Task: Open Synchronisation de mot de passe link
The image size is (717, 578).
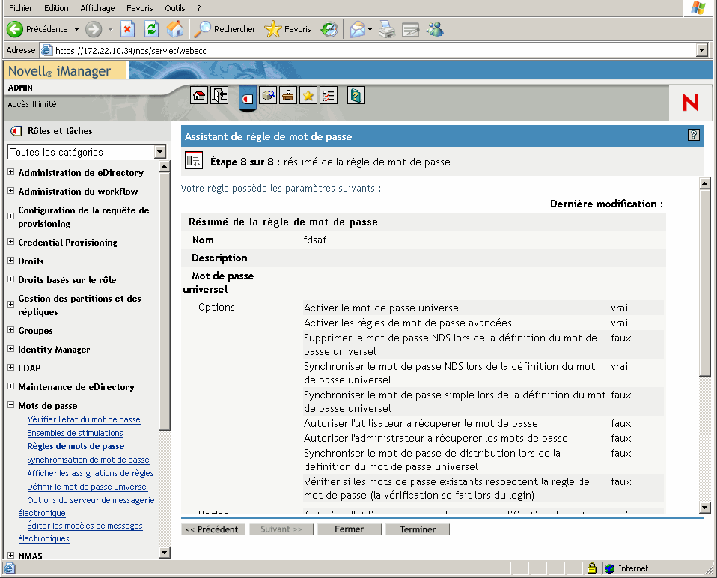Action: (88, 460)
